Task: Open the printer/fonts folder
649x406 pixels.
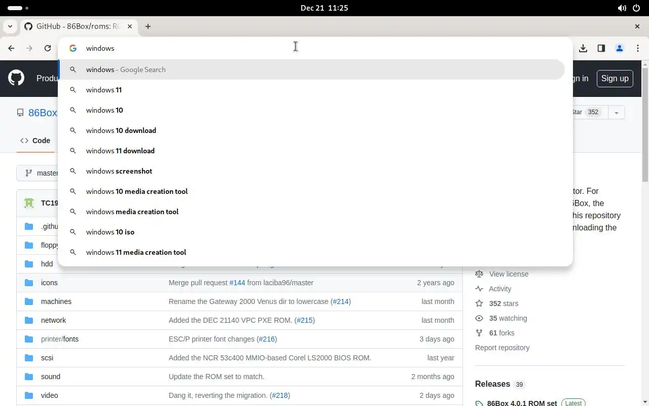Action: (60, 339)
